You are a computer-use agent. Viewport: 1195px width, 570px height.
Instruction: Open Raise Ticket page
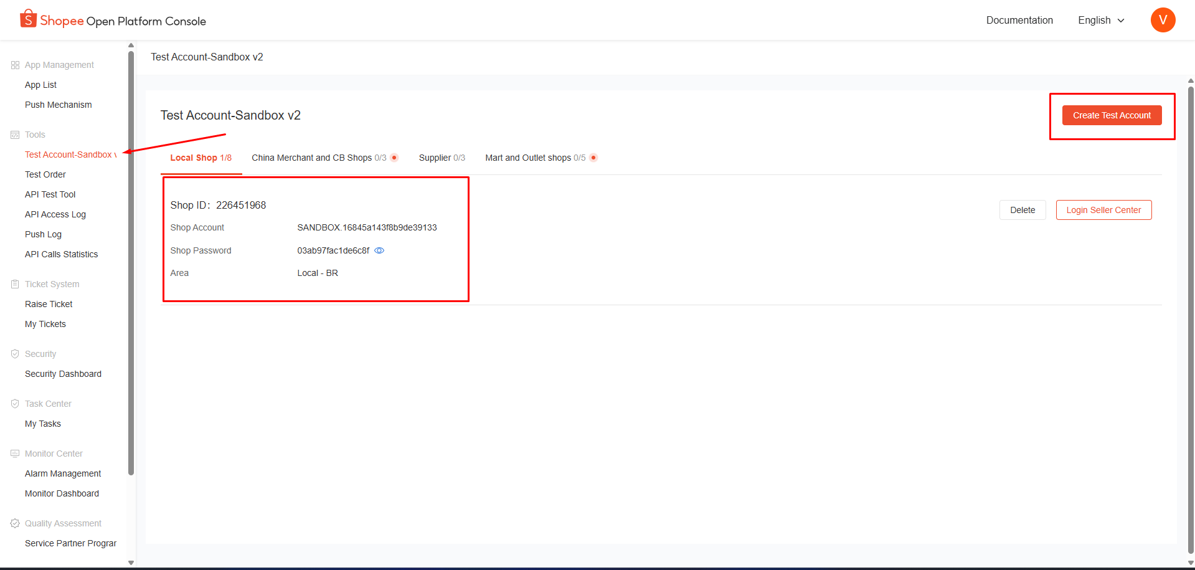[49, 304]
